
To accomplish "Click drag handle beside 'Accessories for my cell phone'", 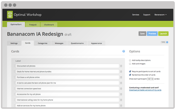I will click(x=14, y=94).
